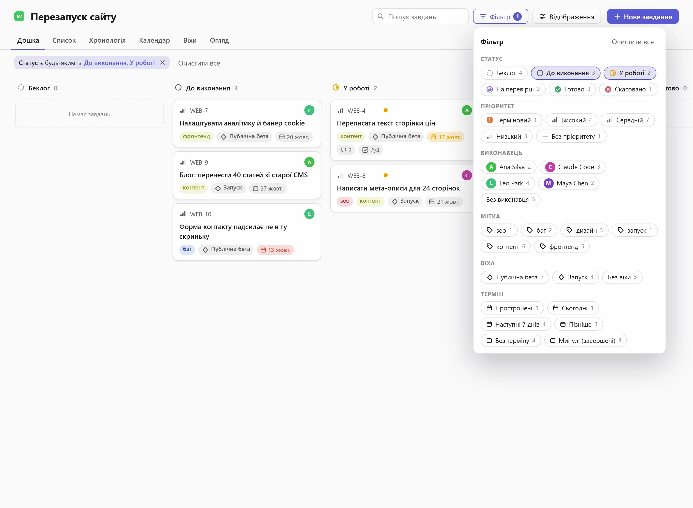Remove the Статус filter chip with X
Viewport: 693px width, 508px height.
(163, 63)
